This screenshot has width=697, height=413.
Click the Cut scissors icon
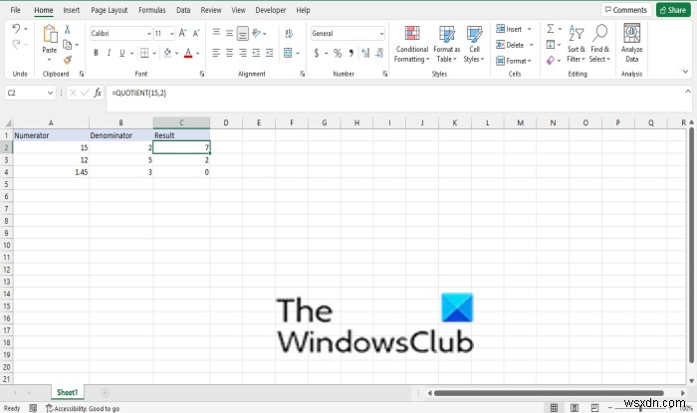point(67,29)
